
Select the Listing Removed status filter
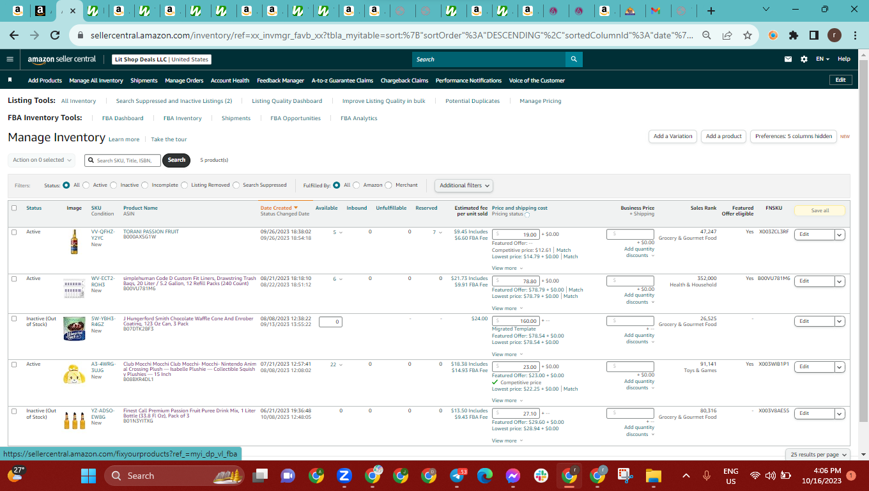tap(185, 185)
